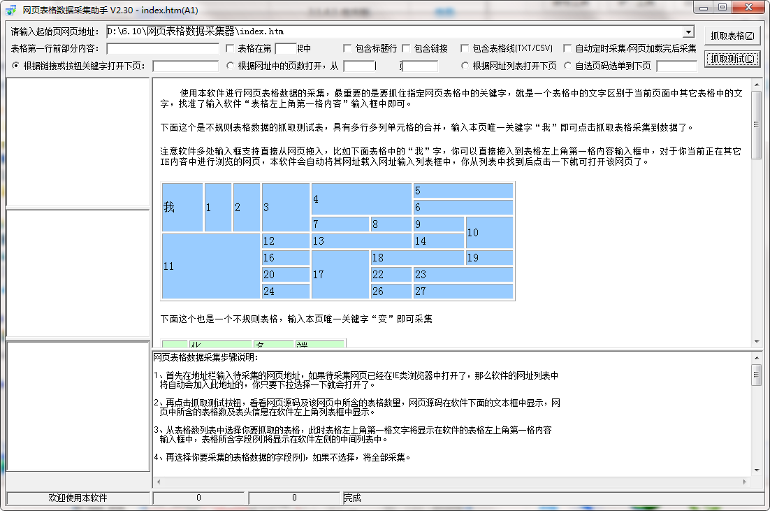Viewport: 770px width, 511px height.
Task: Open the start URL address dropdown
Action: [x=688, y=32]
